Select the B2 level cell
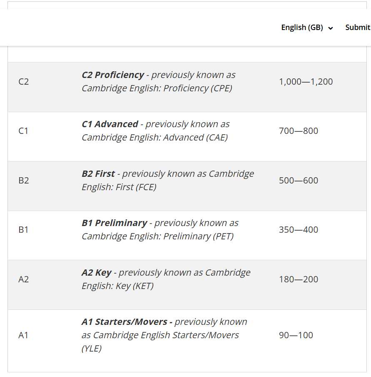The image size is (371, 377). pyautogui.click(x=24, y=181)
